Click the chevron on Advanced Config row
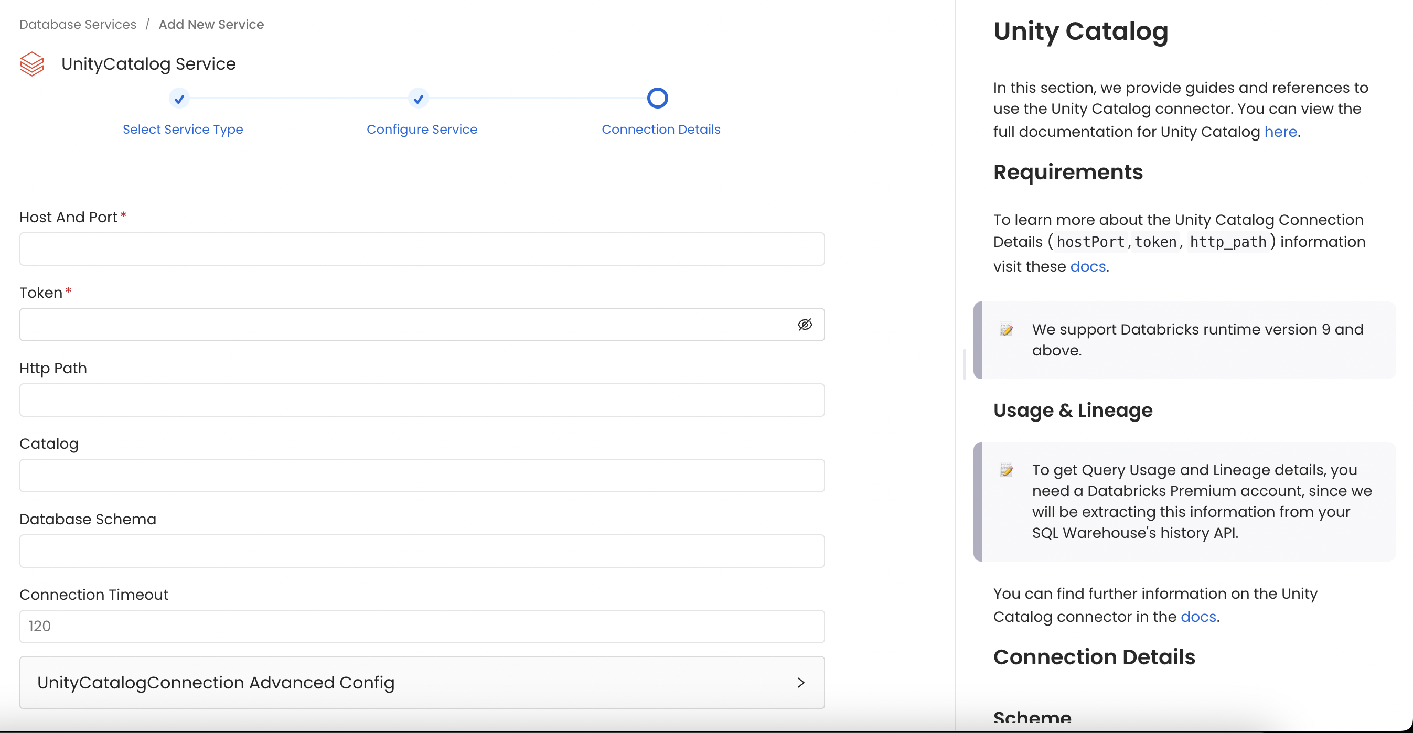 click(800, 683)
